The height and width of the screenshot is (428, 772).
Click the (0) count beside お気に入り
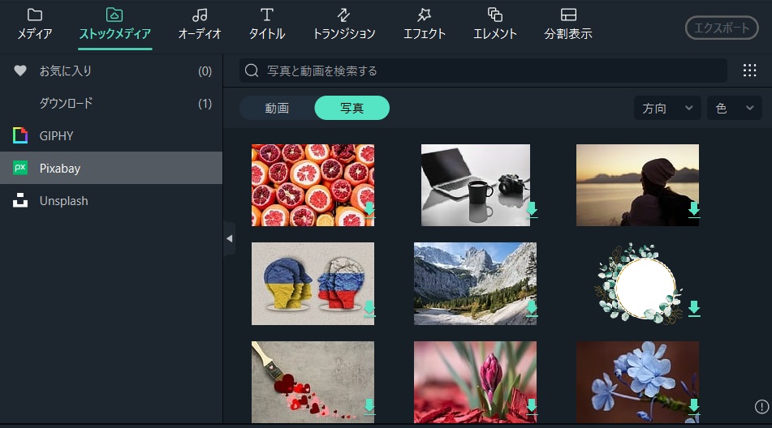[205, 71]
